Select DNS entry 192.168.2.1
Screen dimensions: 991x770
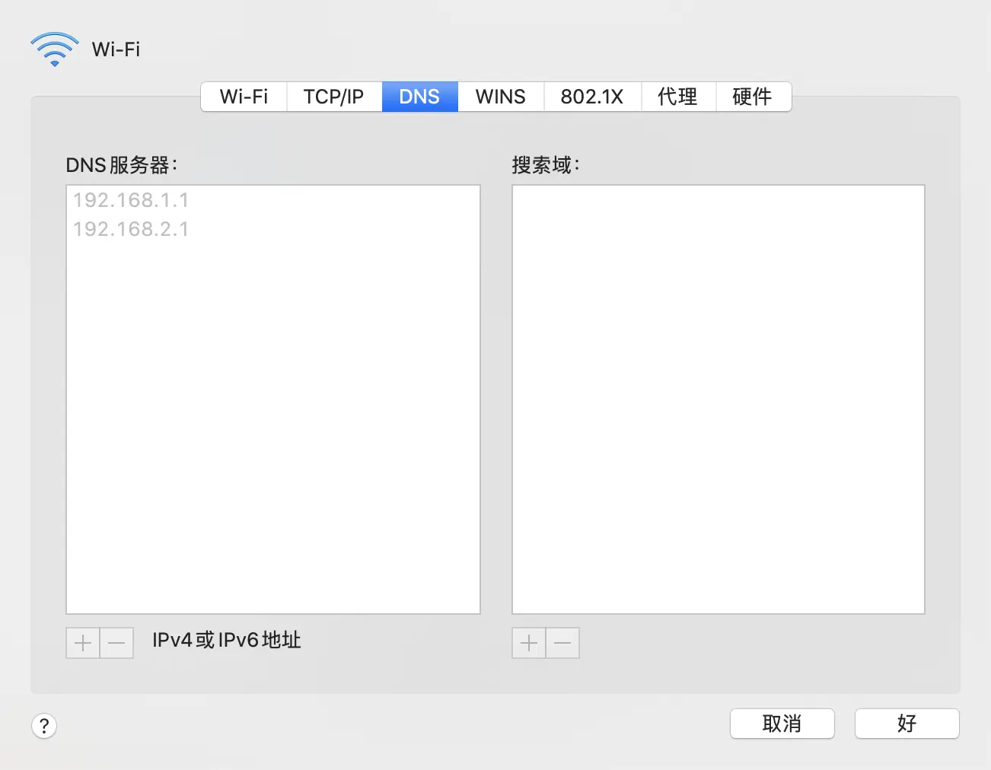point(273,229)
